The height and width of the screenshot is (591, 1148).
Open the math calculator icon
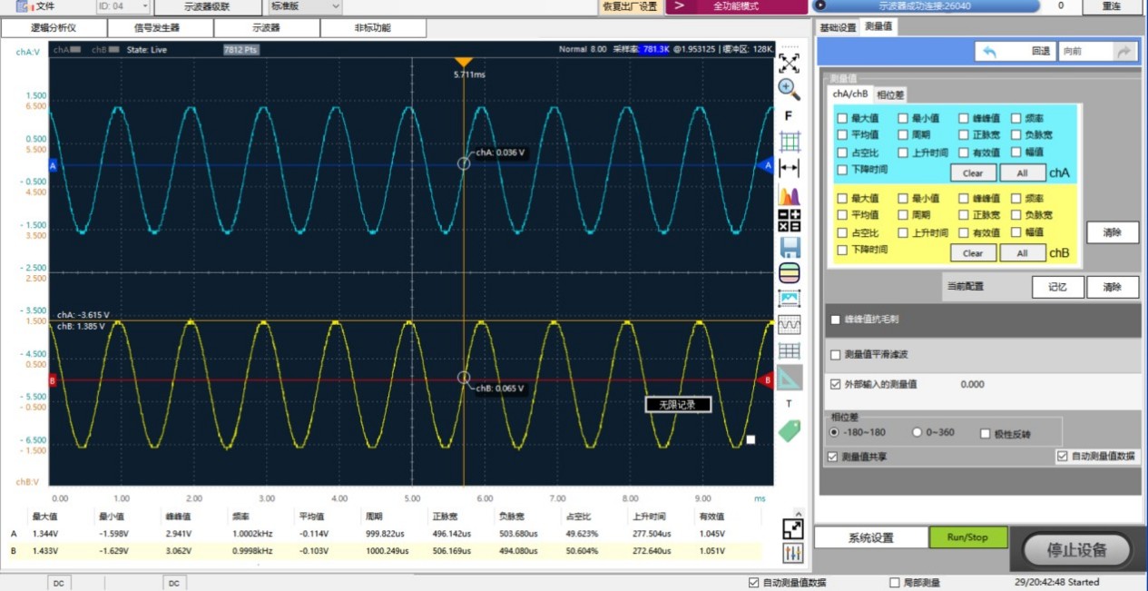790,220
